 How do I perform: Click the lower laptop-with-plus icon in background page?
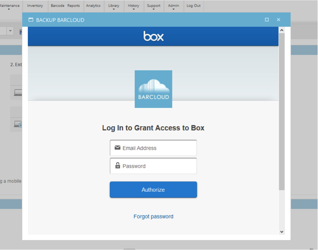18,124
